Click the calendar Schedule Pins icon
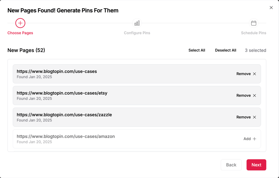 coord(254,23)
